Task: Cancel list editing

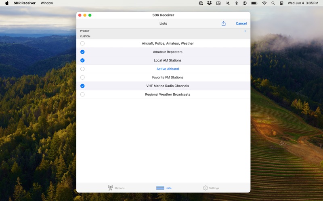Action: tap(241, 24)
